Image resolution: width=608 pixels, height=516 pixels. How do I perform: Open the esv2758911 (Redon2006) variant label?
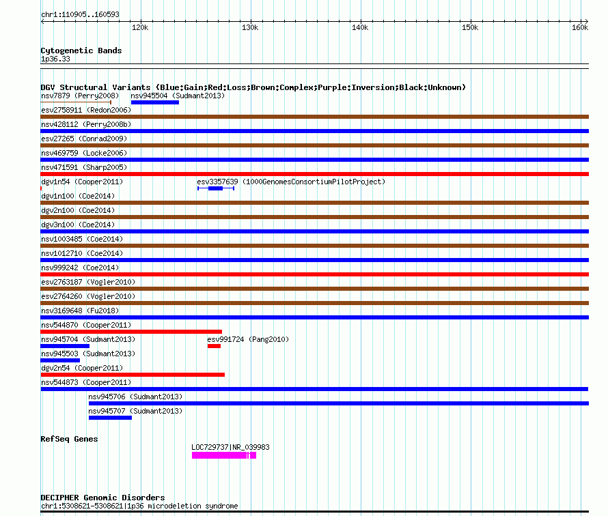coord(86,110)
